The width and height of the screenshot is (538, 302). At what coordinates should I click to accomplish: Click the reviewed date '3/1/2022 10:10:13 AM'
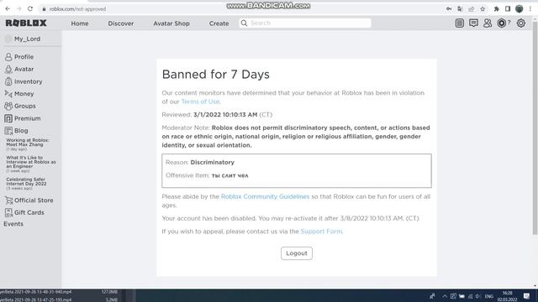click(225, 115)
